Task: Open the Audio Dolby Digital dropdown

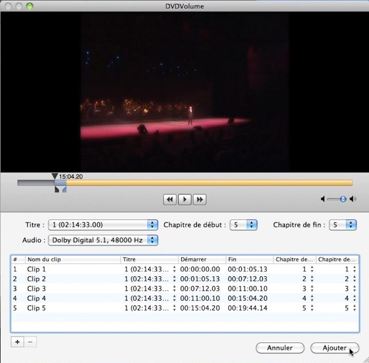Action: (103, 240)
